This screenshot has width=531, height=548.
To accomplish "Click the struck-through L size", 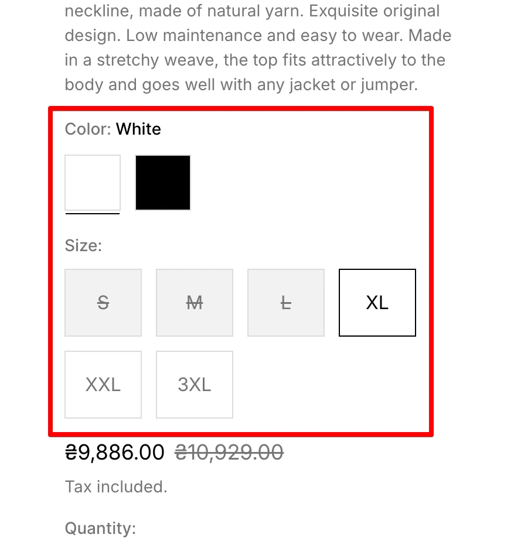I will [286, 303].
